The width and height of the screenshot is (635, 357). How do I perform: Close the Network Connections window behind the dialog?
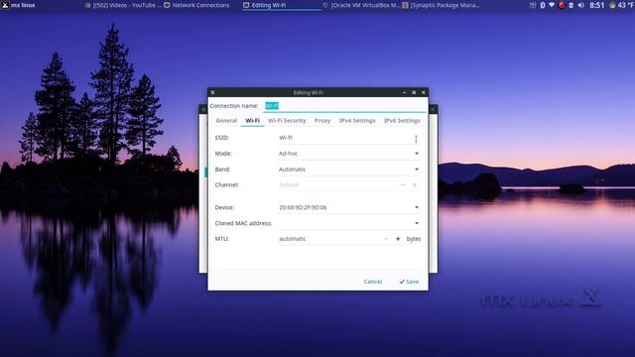[x=433, y=109]
